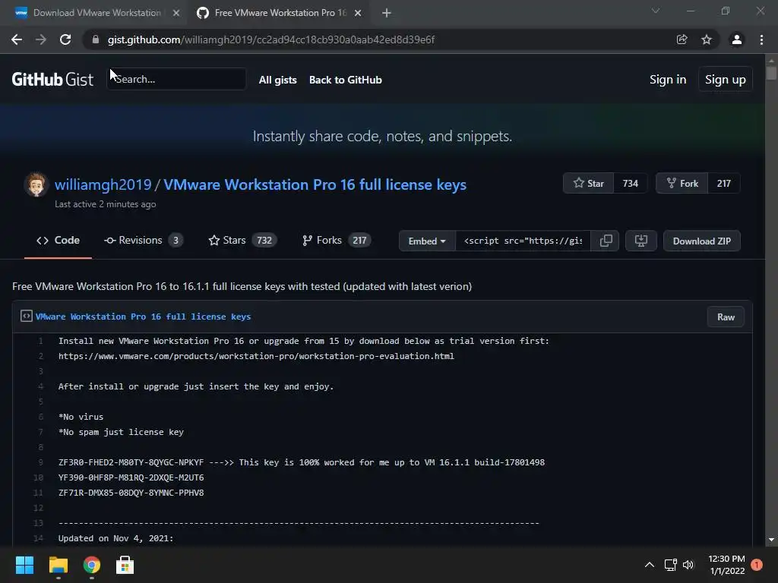The image size is (778, 583).
Task: Select the Code tab
Action: [x=58, y=241]
